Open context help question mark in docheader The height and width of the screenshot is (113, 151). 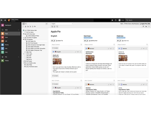[149, 27]
